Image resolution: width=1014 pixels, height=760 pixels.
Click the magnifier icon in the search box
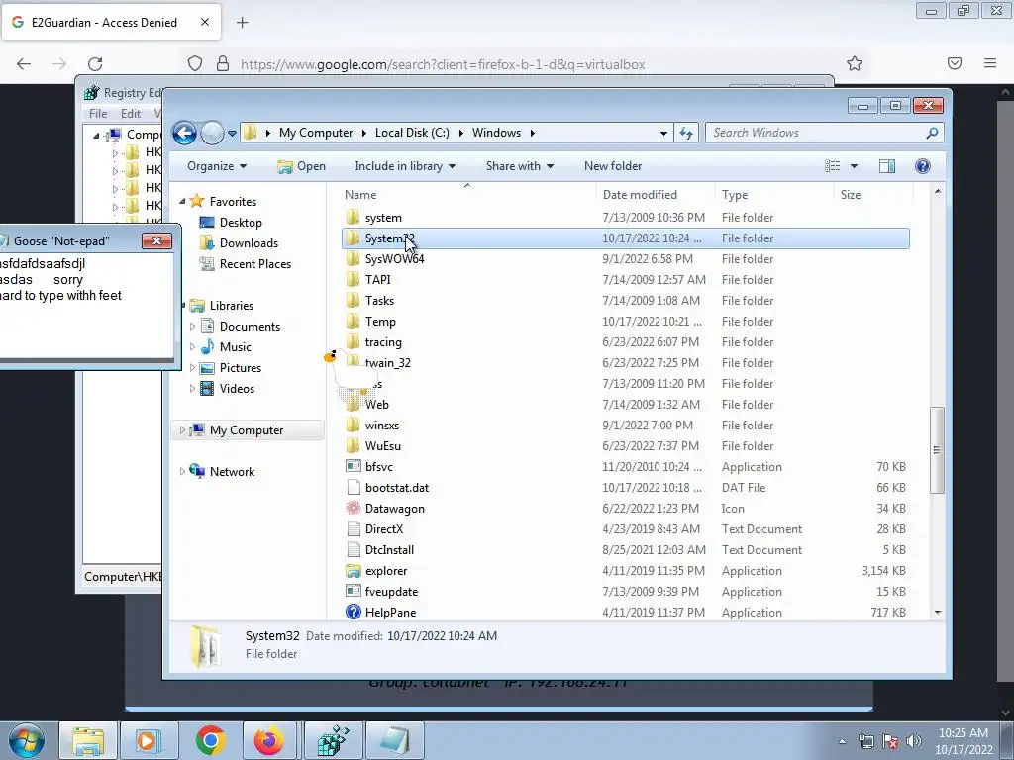(932, 133)
